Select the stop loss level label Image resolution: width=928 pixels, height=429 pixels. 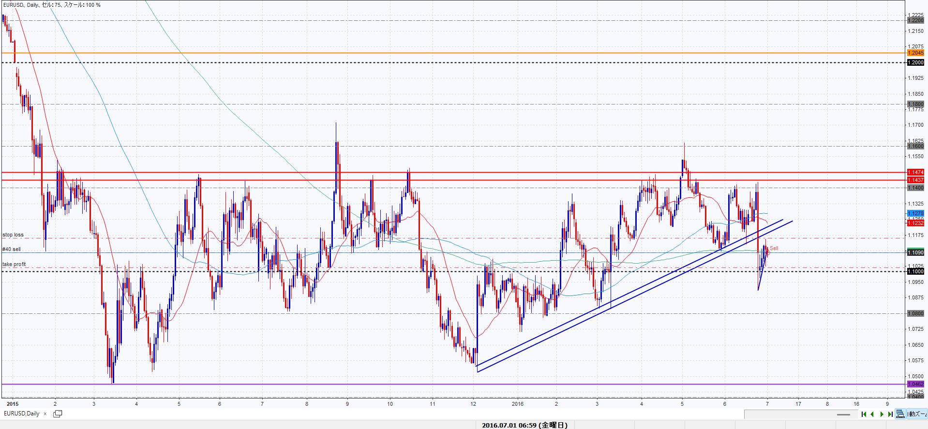pyautogui.click(x=13, y=235)
